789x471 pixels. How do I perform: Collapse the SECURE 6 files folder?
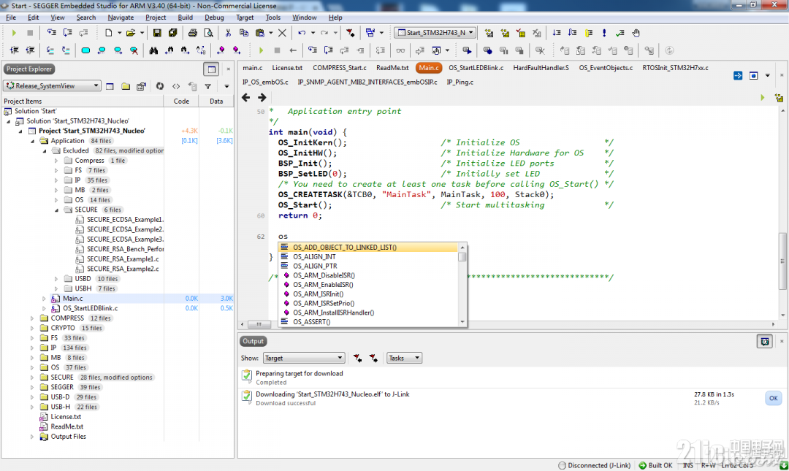coord(56,210)
